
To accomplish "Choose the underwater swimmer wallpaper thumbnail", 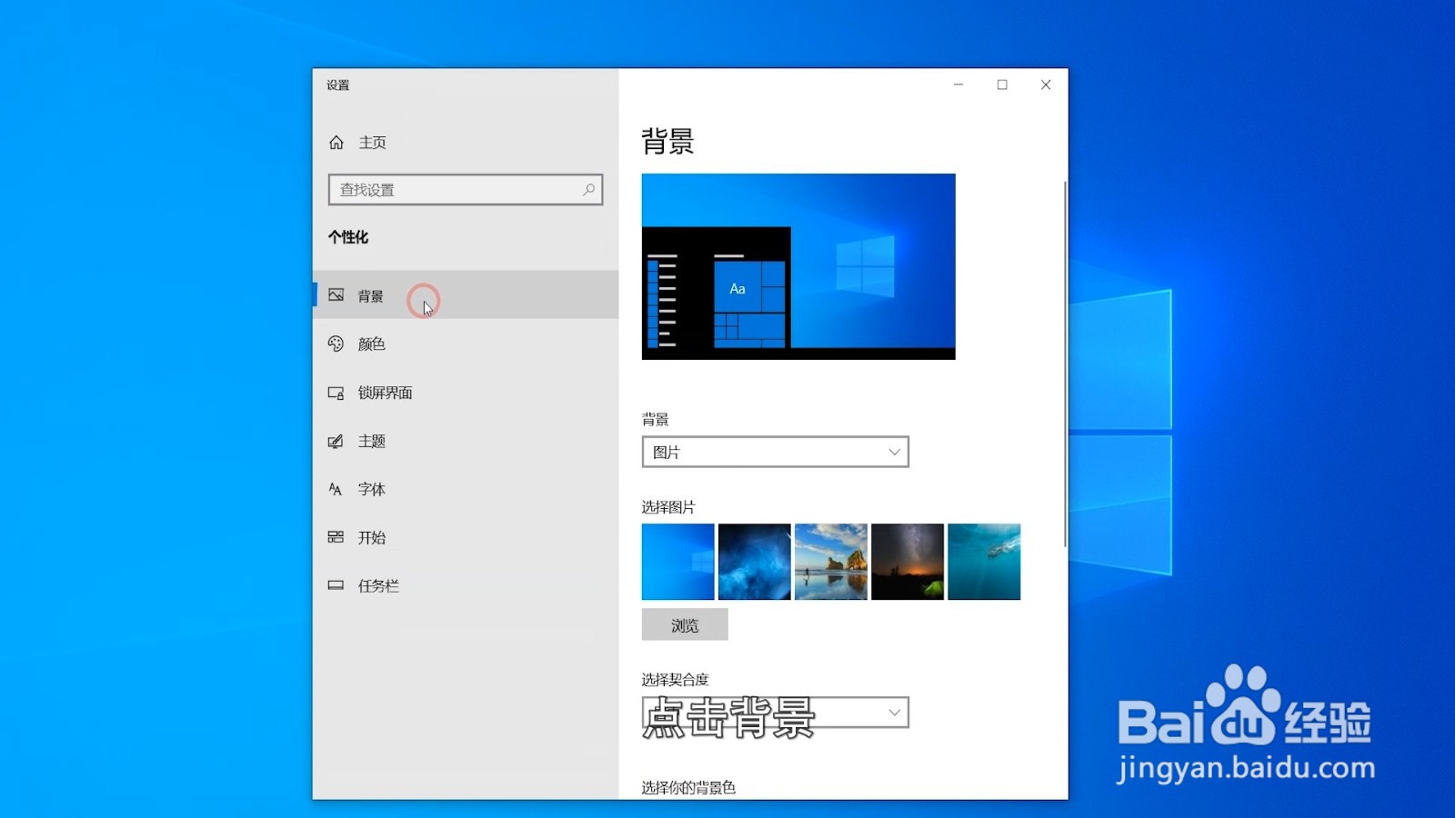I will (x=984, y=562).
